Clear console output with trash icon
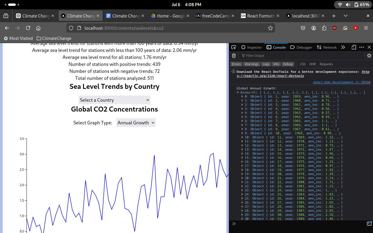Image resolution: width=373 pixels, height=233 pixels. [x=234, y=56]
